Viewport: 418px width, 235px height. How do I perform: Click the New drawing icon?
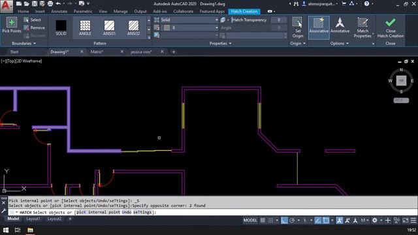pyautogui.click(x=19, y=4)
